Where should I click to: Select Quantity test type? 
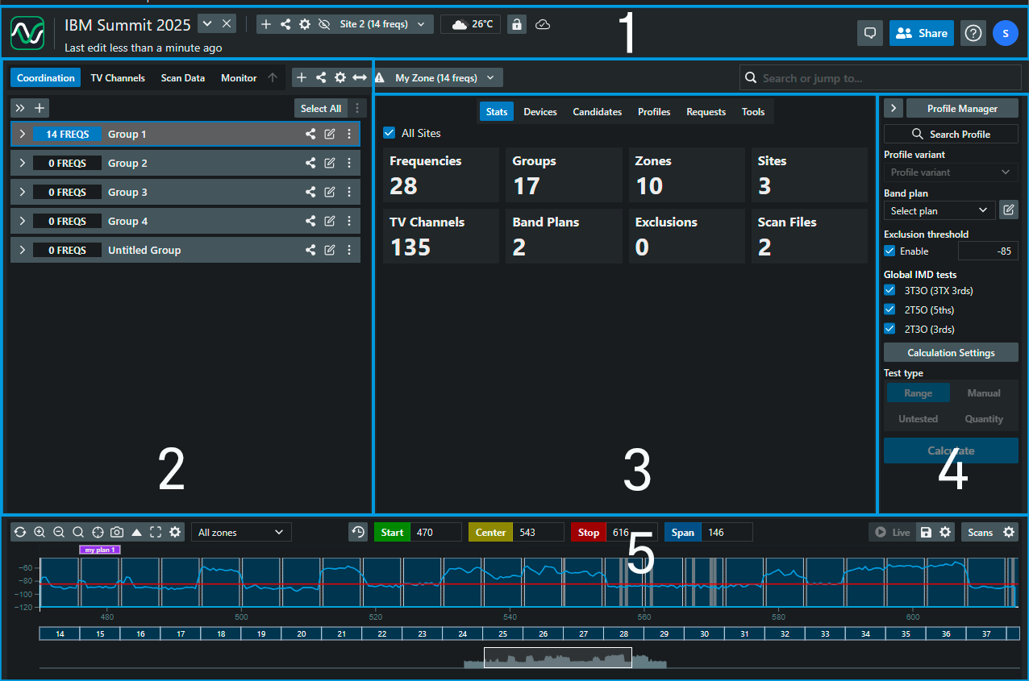[x=984, y=419]
